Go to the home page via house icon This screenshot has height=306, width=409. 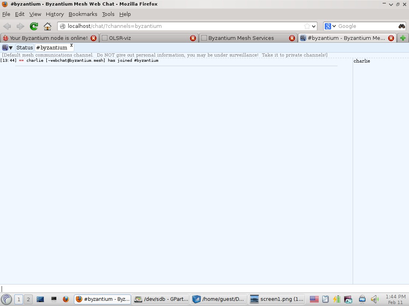coord(48,26)
